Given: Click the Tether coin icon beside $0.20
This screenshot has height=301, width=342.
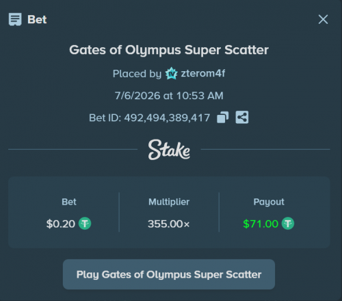Looking at the screenshot, I should coord(85,224).
